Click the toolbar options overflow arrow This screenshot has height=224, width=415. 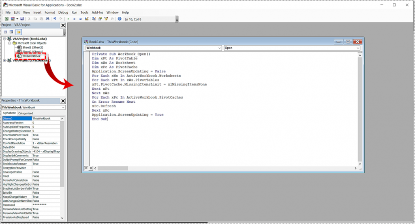(177, 19)
